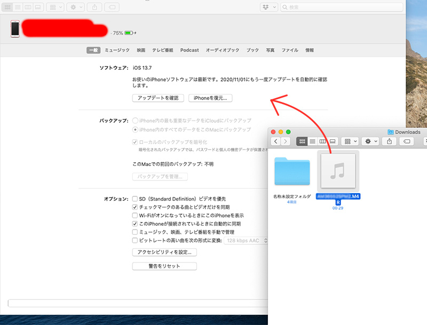This screenshot has width=427, height=325.
Task: Go forward in Downloads window
Action: coord(286,141)
